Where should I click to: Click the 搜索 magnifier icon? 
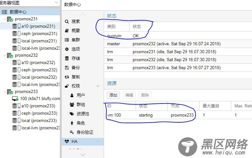click(x=67, y=22)
